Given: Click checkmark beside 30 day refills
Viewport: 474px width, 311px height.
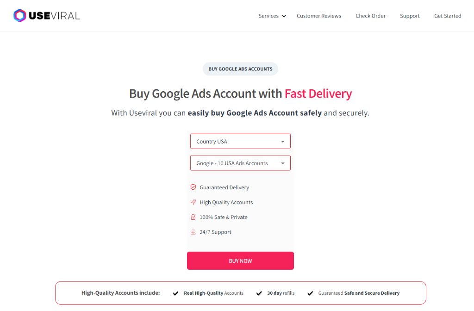Looking at the screenshot, I should tap(259, 293).
